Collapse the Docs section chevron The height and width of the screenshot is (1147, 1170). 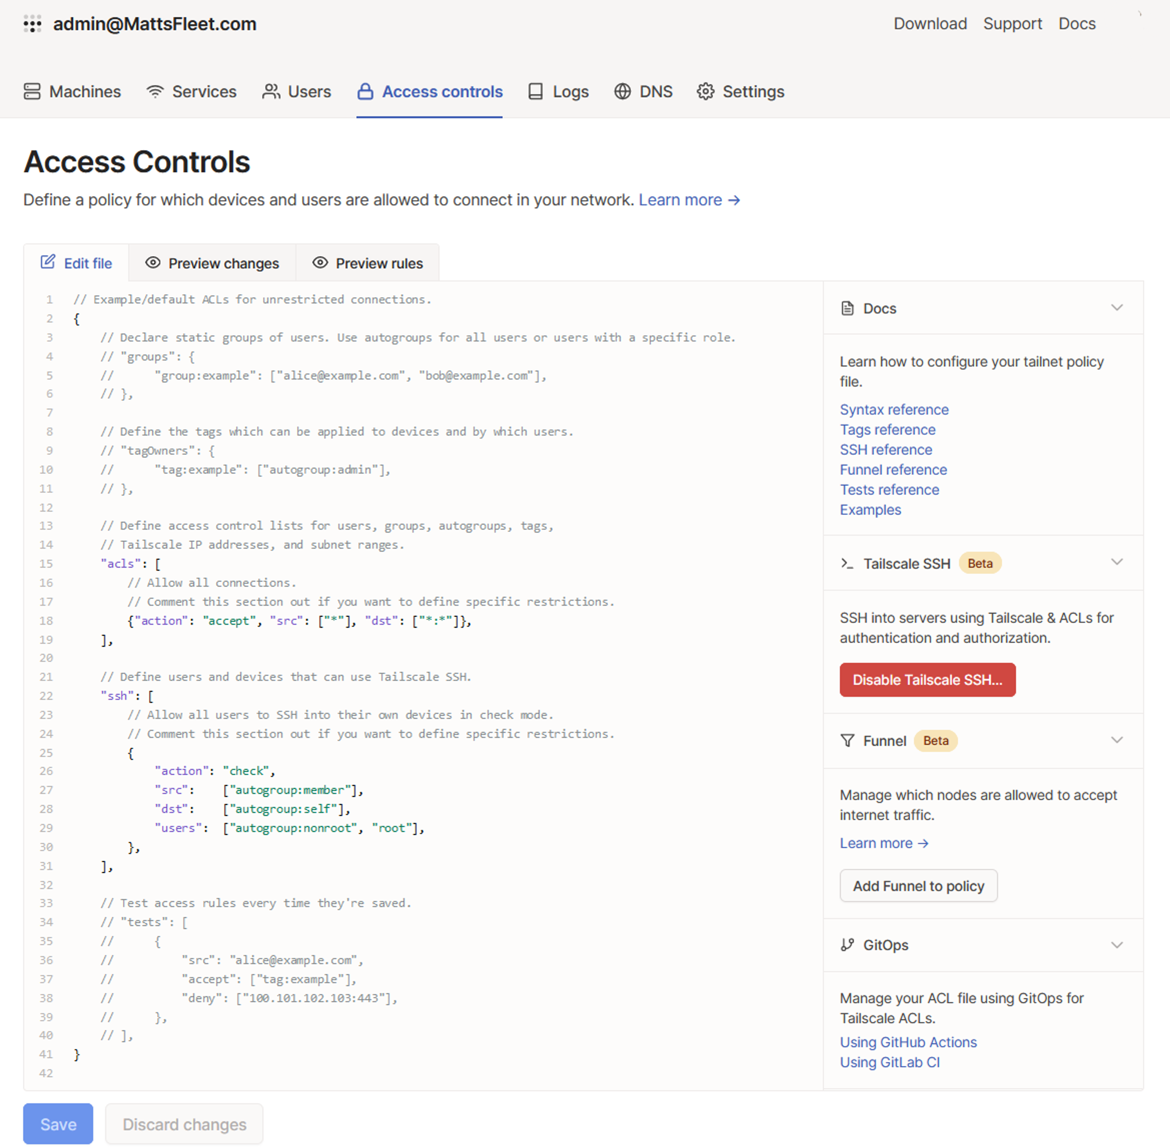click(x=1116, y=308)
